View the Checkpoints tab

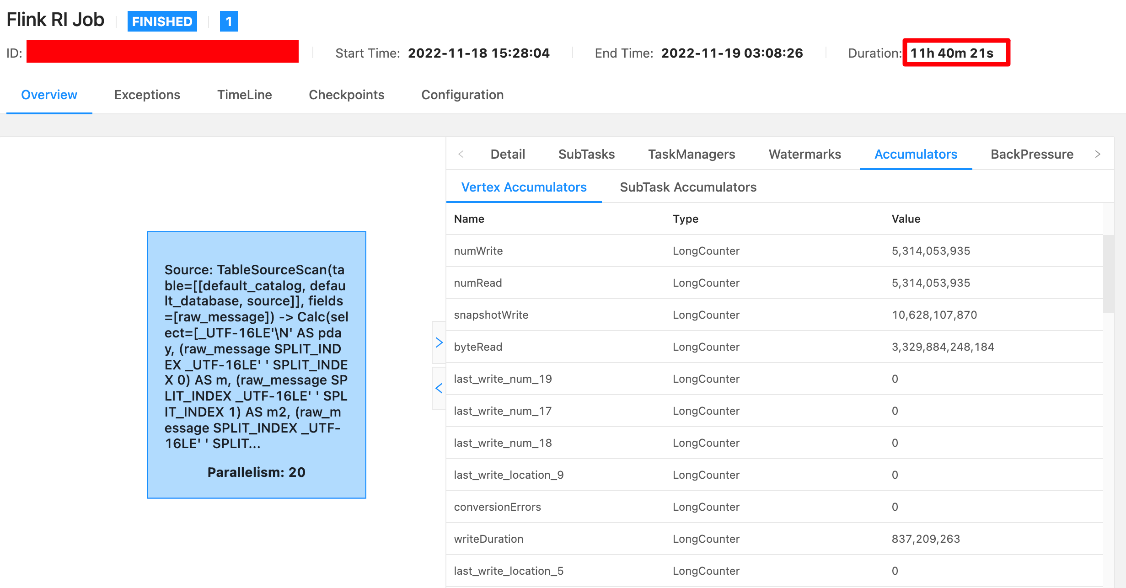point(346,95)
